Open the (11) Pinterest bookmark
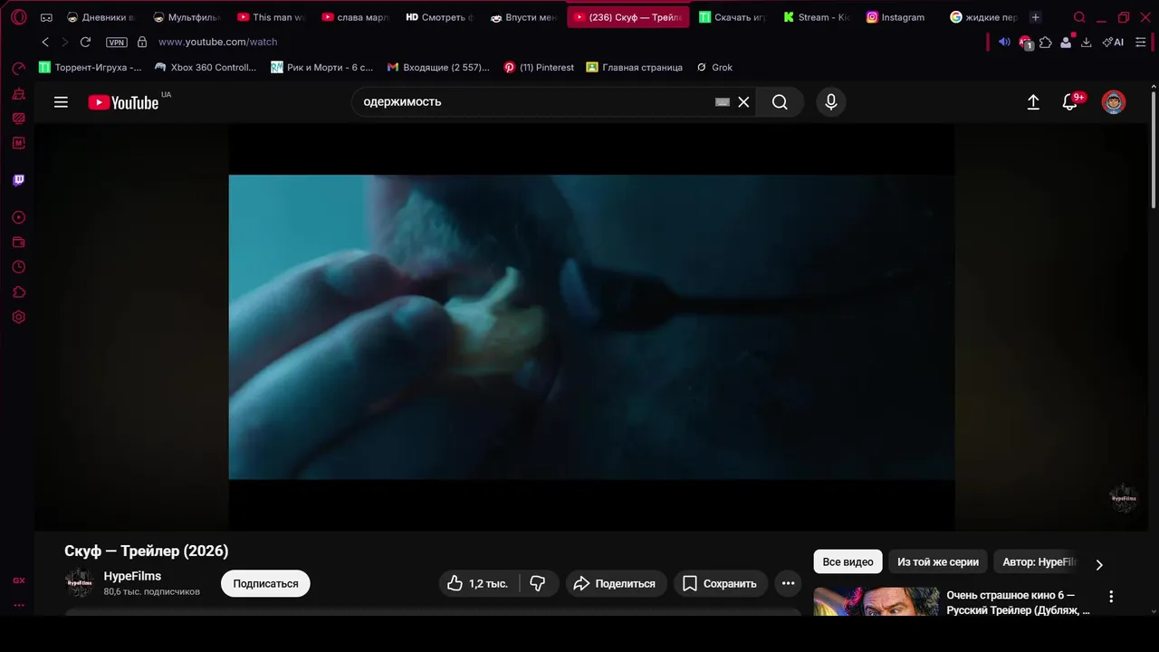 [539, 67]
